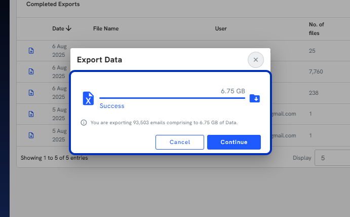350x217 pixels.
Task: Click the User column header
Action: [x=221, y=28]
